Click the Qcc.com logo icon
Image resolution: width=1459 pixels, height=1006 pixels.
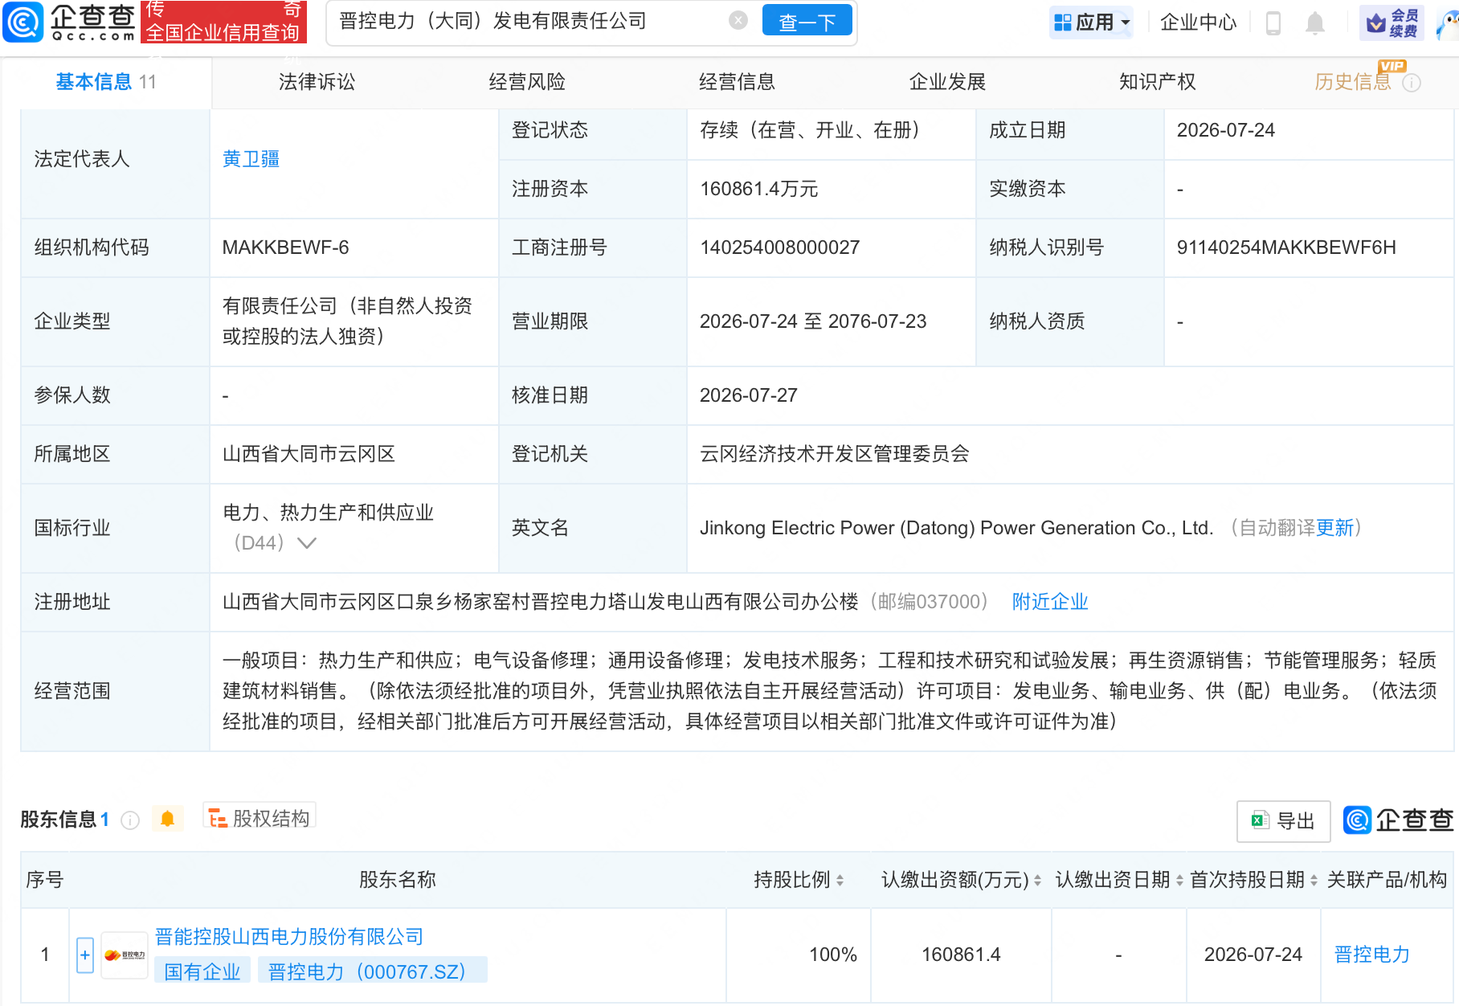(22, 22)
